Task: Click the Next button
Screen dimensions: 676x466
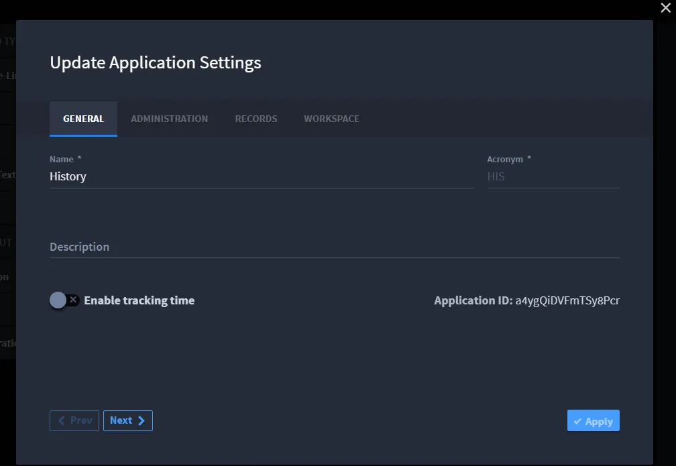Action: [x=128, y=420]
